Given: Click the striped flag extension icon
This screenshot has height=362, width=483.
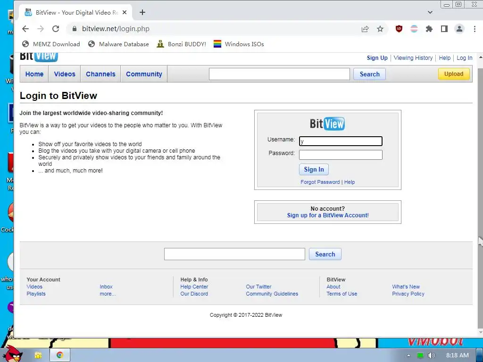Looking at the screenshot, I should (414, 29).
